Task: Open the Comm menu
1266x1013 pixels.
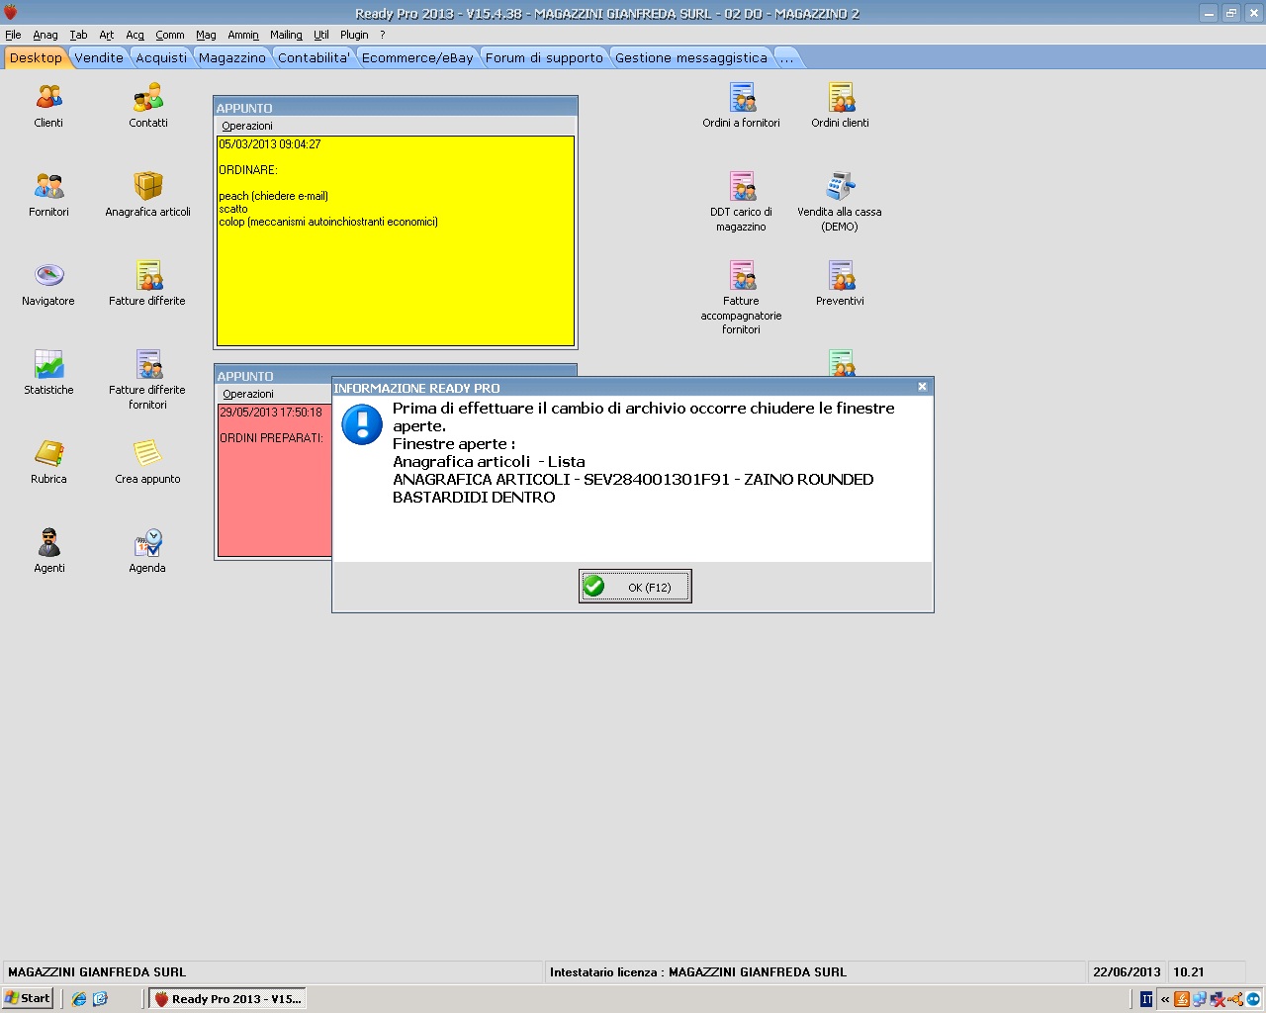Action: point(170,35)
